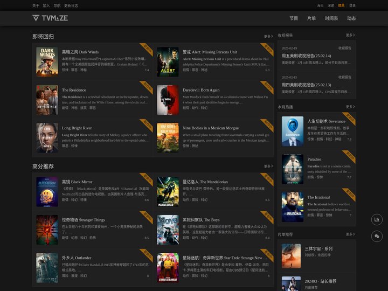Open the Daredevil: Born Again poster

click(168, 100)
